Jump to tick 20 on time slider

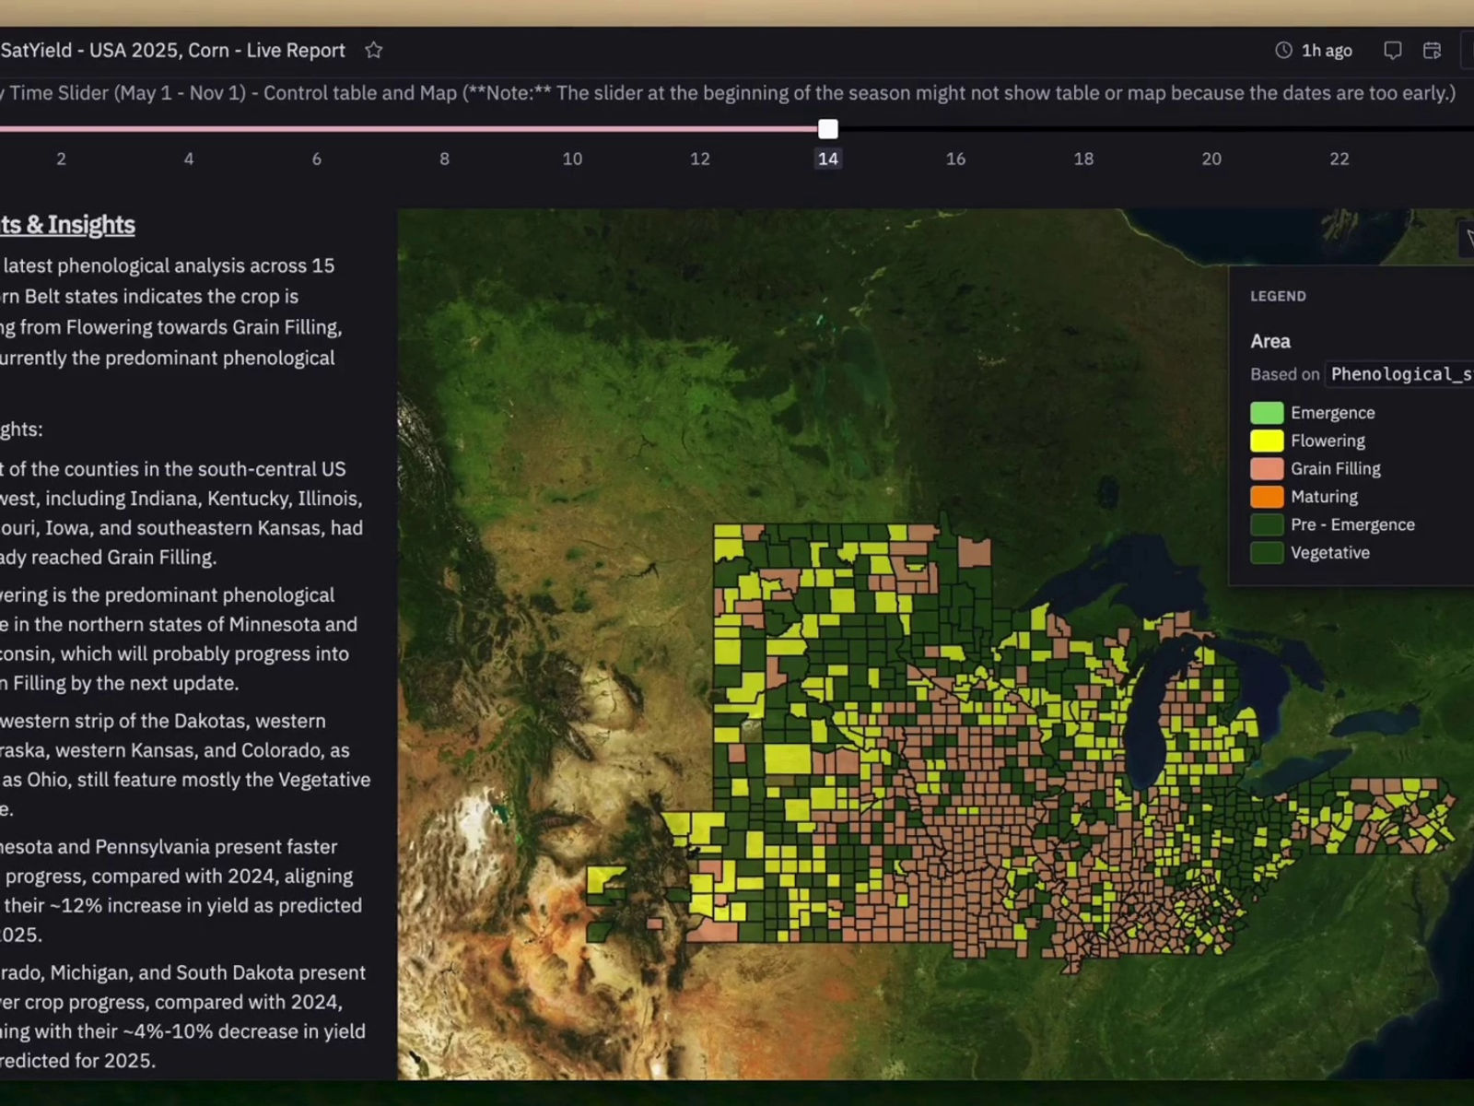1211,159
